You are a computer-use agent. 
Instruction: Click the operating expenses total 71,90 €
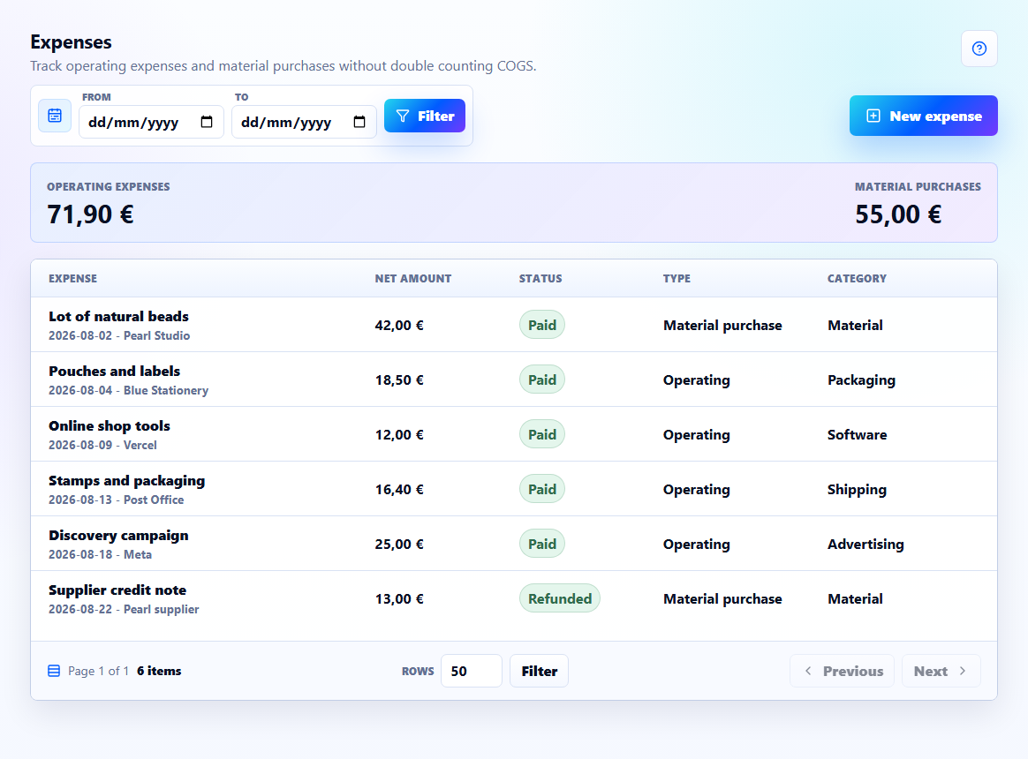coord(90,214)
